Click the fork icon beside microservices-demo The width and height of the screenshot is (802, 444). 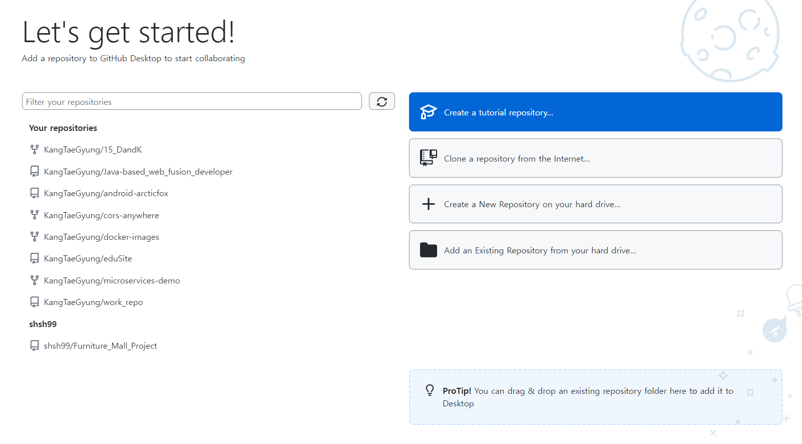point(35,280)
